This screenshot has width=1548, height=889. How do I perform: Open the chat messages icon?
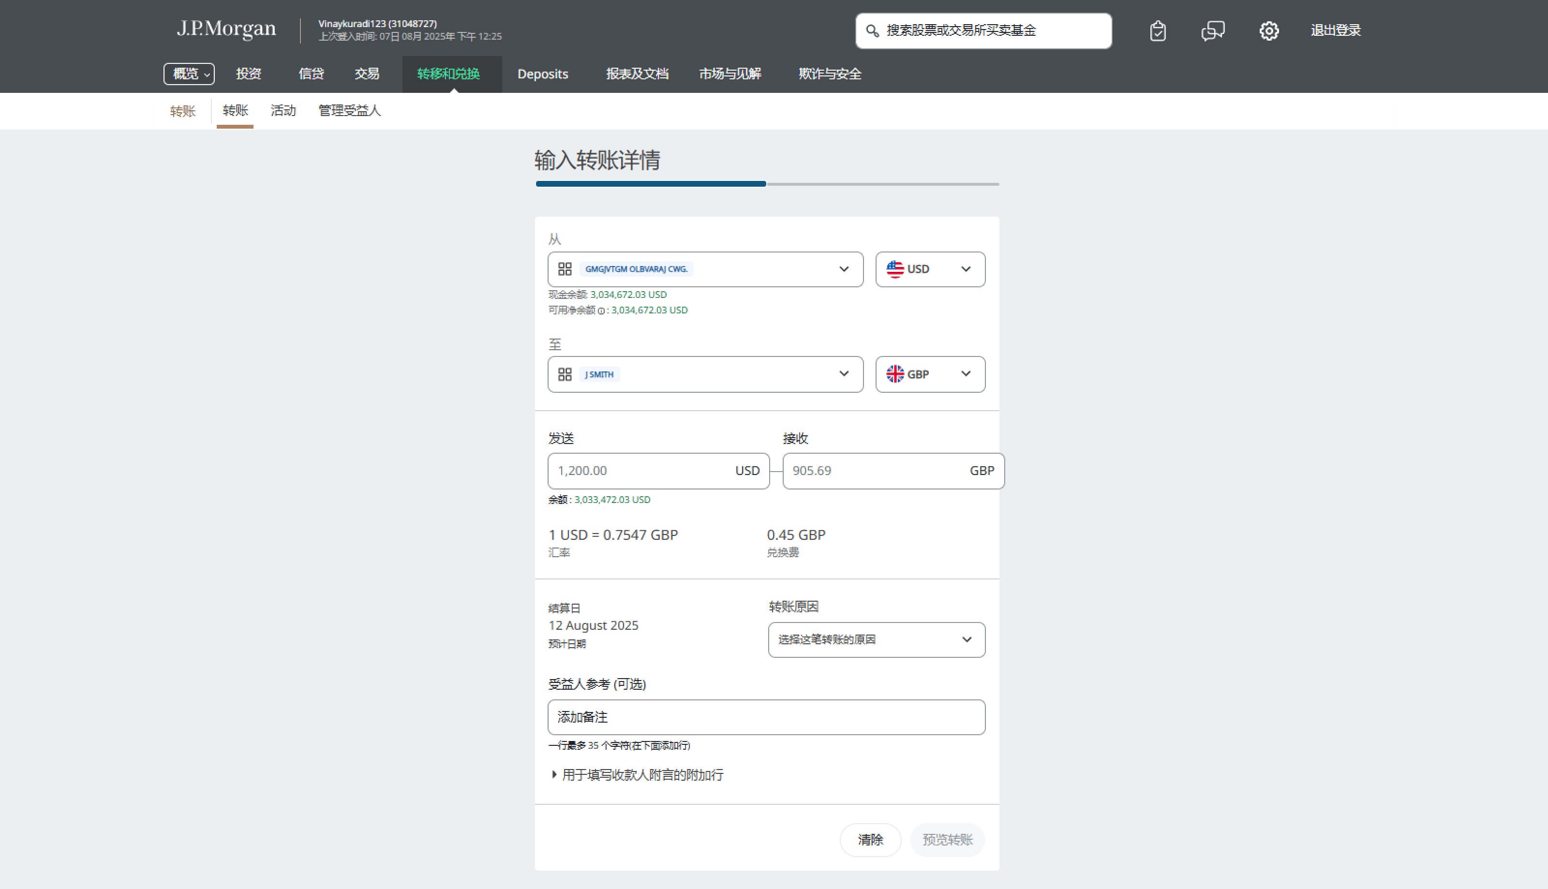coord(1213,30)
